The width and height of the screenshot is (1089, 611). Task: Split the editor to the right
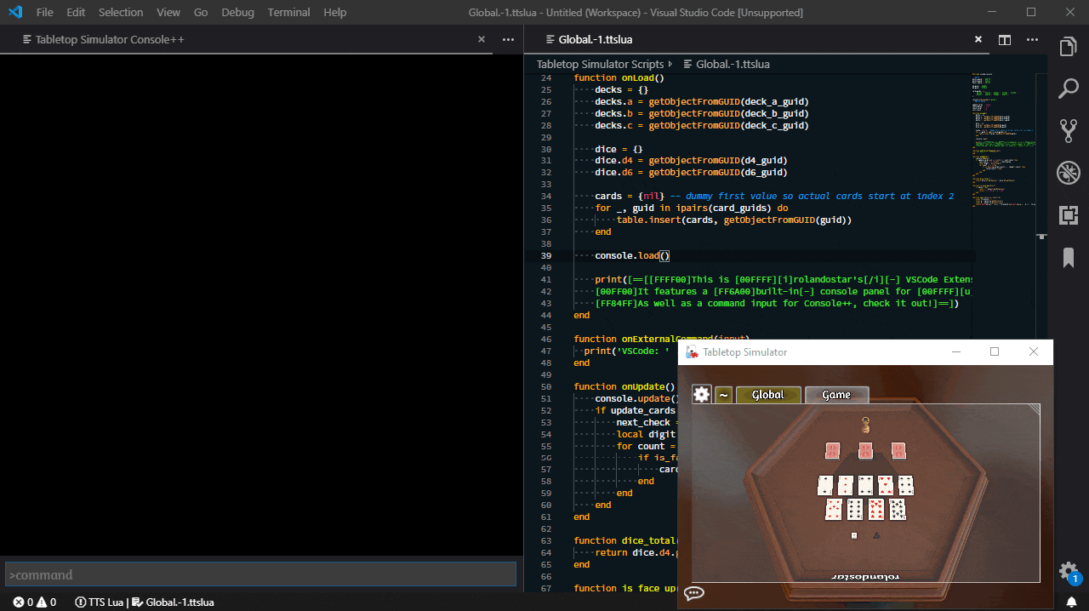click(1005, 39)
